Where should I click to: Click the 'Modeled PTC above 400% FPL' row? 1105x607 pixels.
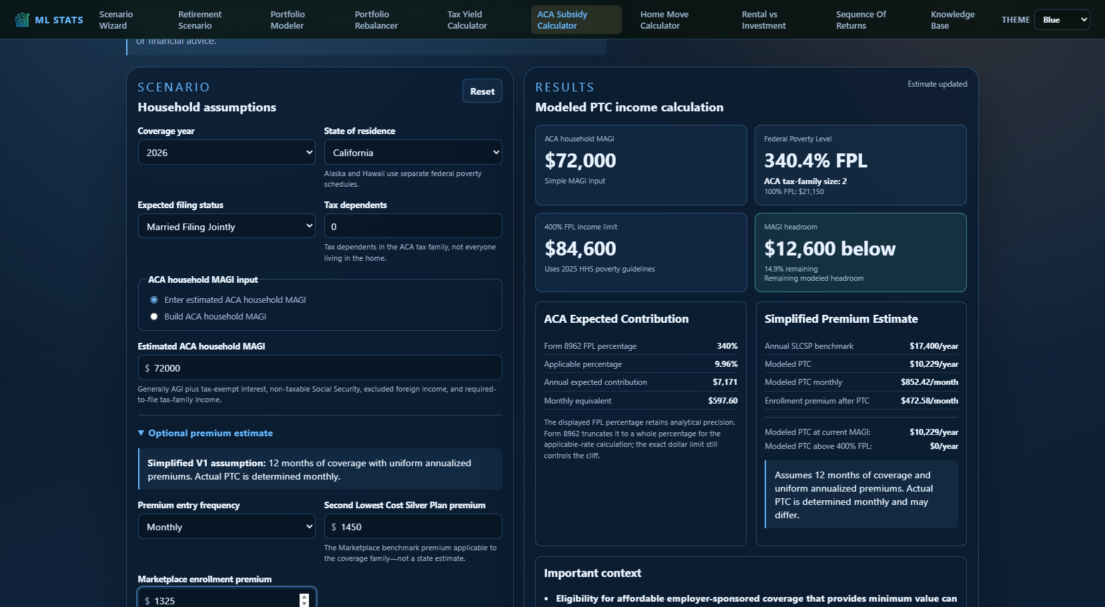861,446
